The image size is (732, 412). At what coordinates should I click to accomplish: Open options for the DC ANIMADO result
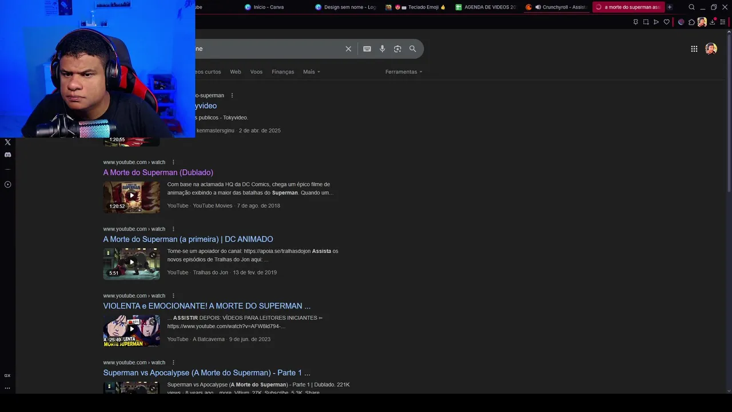pos(173,229)
